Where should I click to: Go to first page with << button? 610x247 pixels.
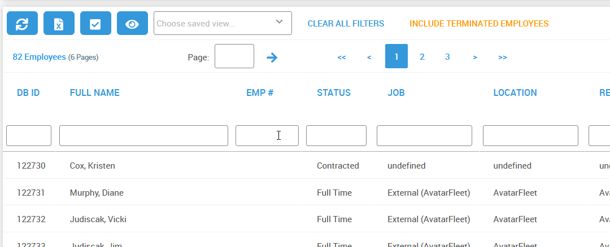(342, 58)
